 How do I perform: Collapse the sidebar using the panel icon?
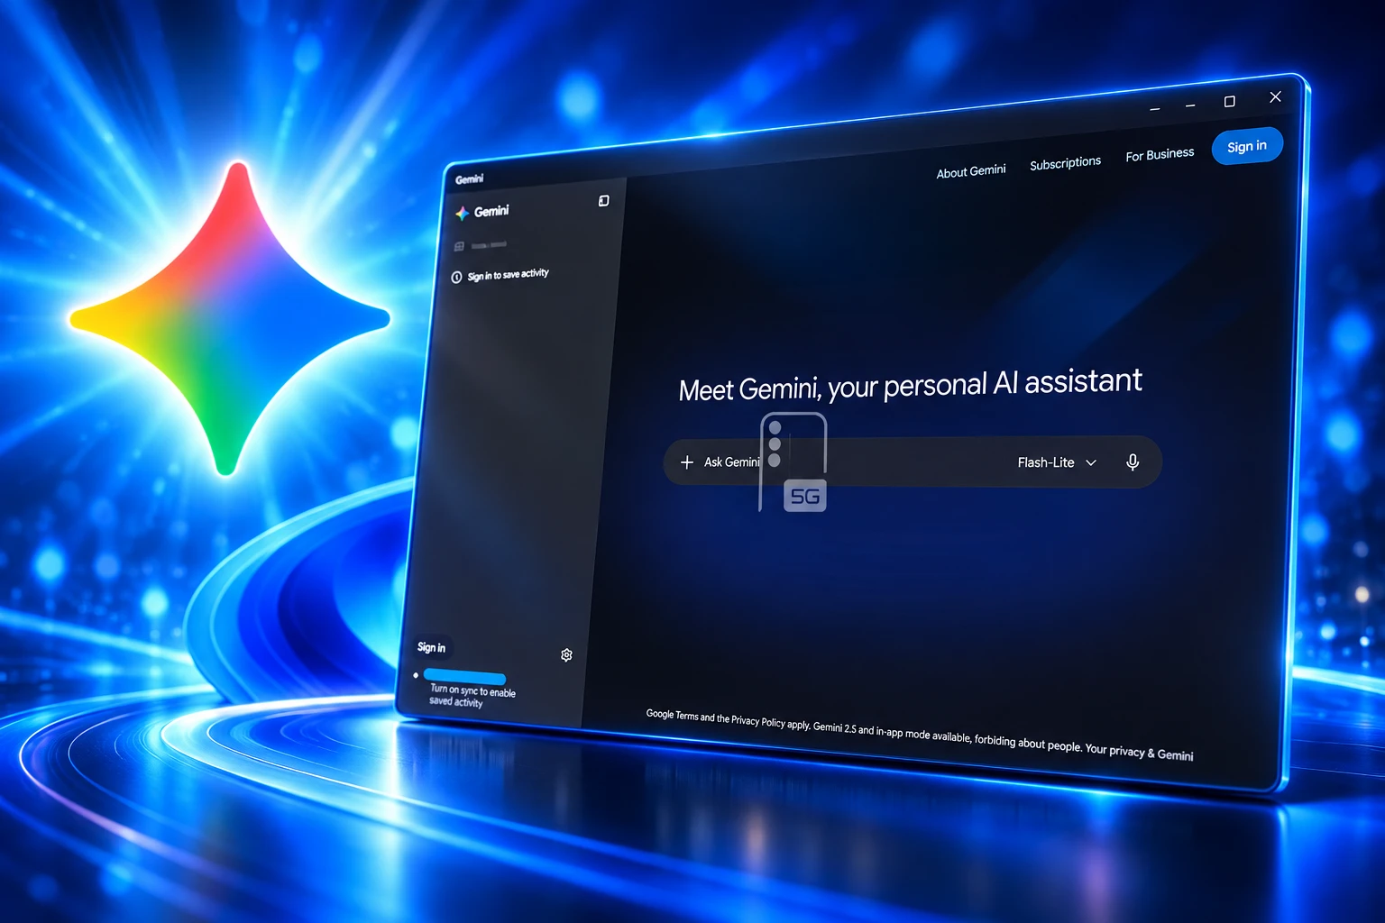pyautogui.click(x=604, y=201)
